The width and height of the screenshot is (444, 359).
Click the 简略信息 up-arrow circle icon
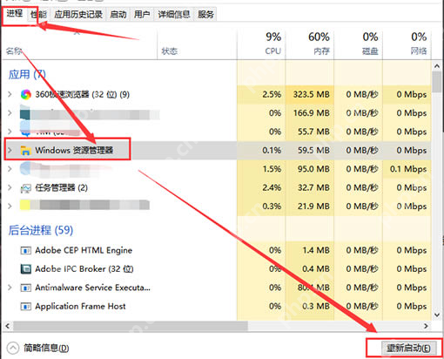[x=13, y=348]
